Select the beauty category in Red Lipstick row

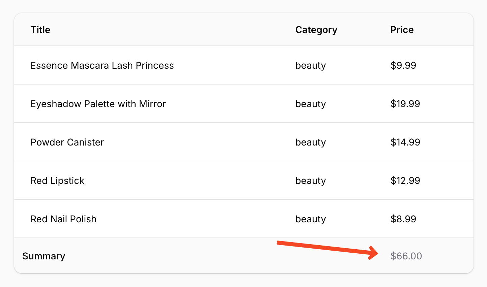(x=310, y=181)
